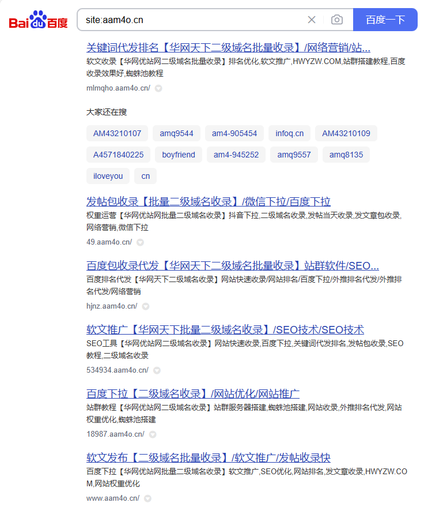
Task: Select related search amq9557
Action: [294, 155]
